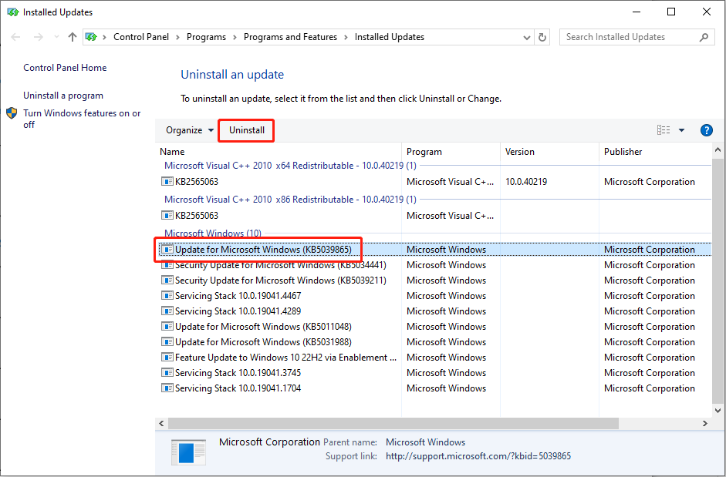
Task: Click the shield icon beside Windows features
Action: 12,113
